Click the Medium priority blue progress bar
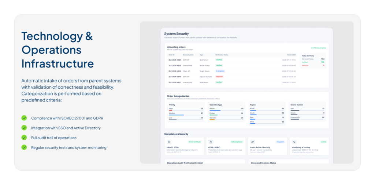Image resolution: width=375 pixels, height=185 pixels. pyautogui.click(x=177, y=115)
